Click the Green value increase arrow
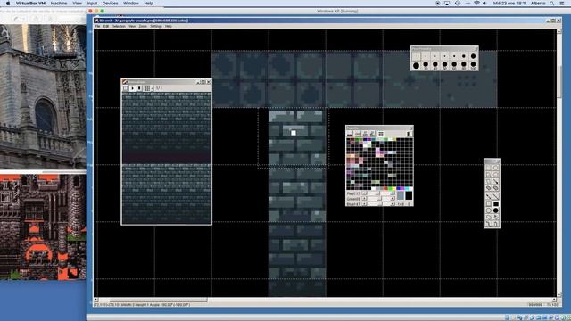 pyautogui.click(x=393, y=199)
